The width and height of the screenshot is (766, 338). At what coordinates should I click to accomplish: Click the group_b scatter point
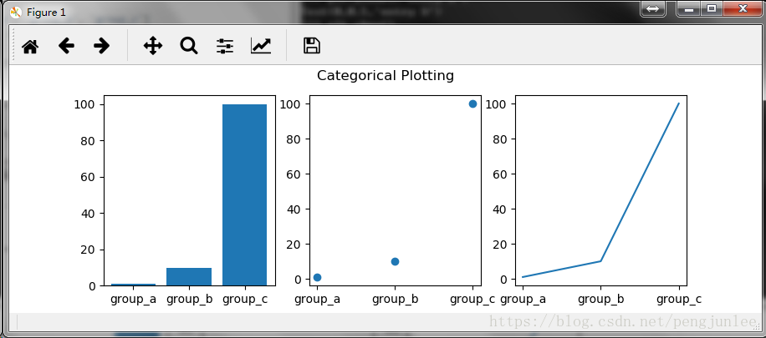(396, 261)
